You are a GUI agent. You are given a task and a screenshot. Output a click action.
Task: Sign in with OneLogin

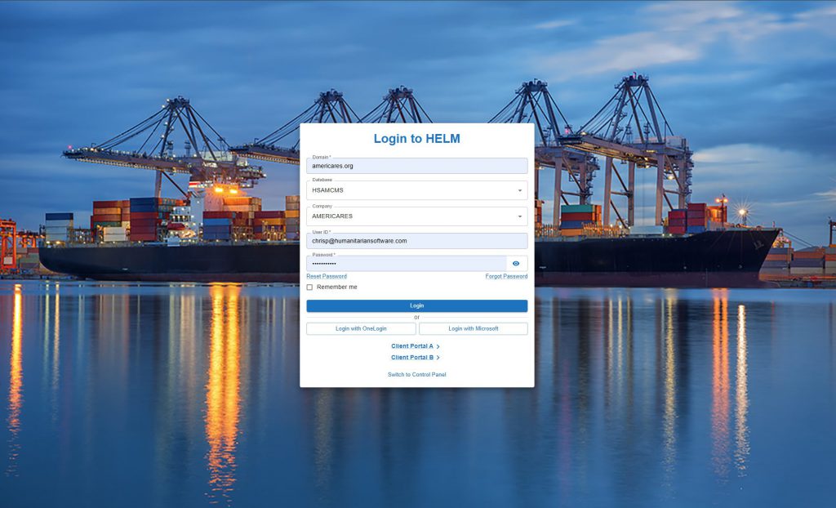(361, 329)
